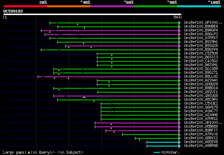
Task: Open the UniRef100_B9GVV4 hit label
Action: (x=201, y=49)
